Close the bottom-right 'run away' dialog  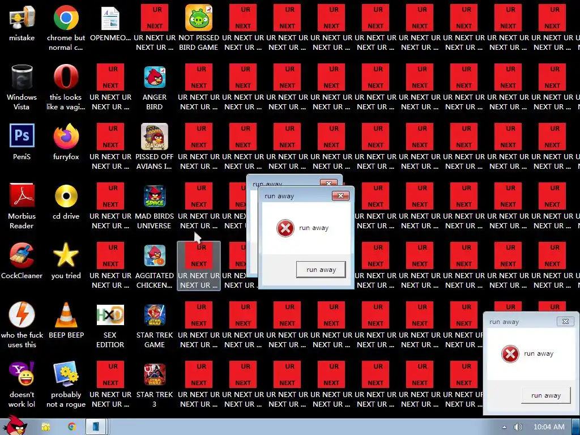click(x=566, y=322)
